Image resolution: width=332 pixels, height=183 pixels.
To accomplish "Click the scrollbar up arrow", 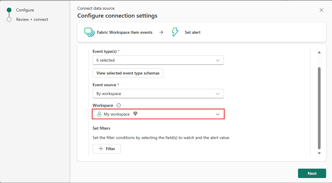I will pyautogui.click(x=319, y=52).
